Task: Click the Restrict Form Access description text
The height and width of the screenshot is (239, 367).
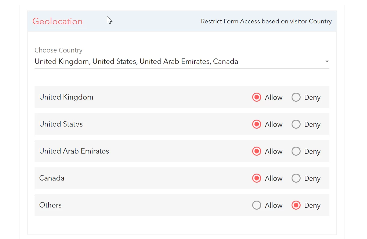Action: coord(266,22)
